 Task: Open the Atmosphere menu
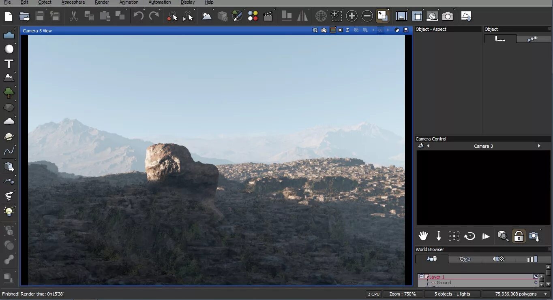[x=73, y=2]
